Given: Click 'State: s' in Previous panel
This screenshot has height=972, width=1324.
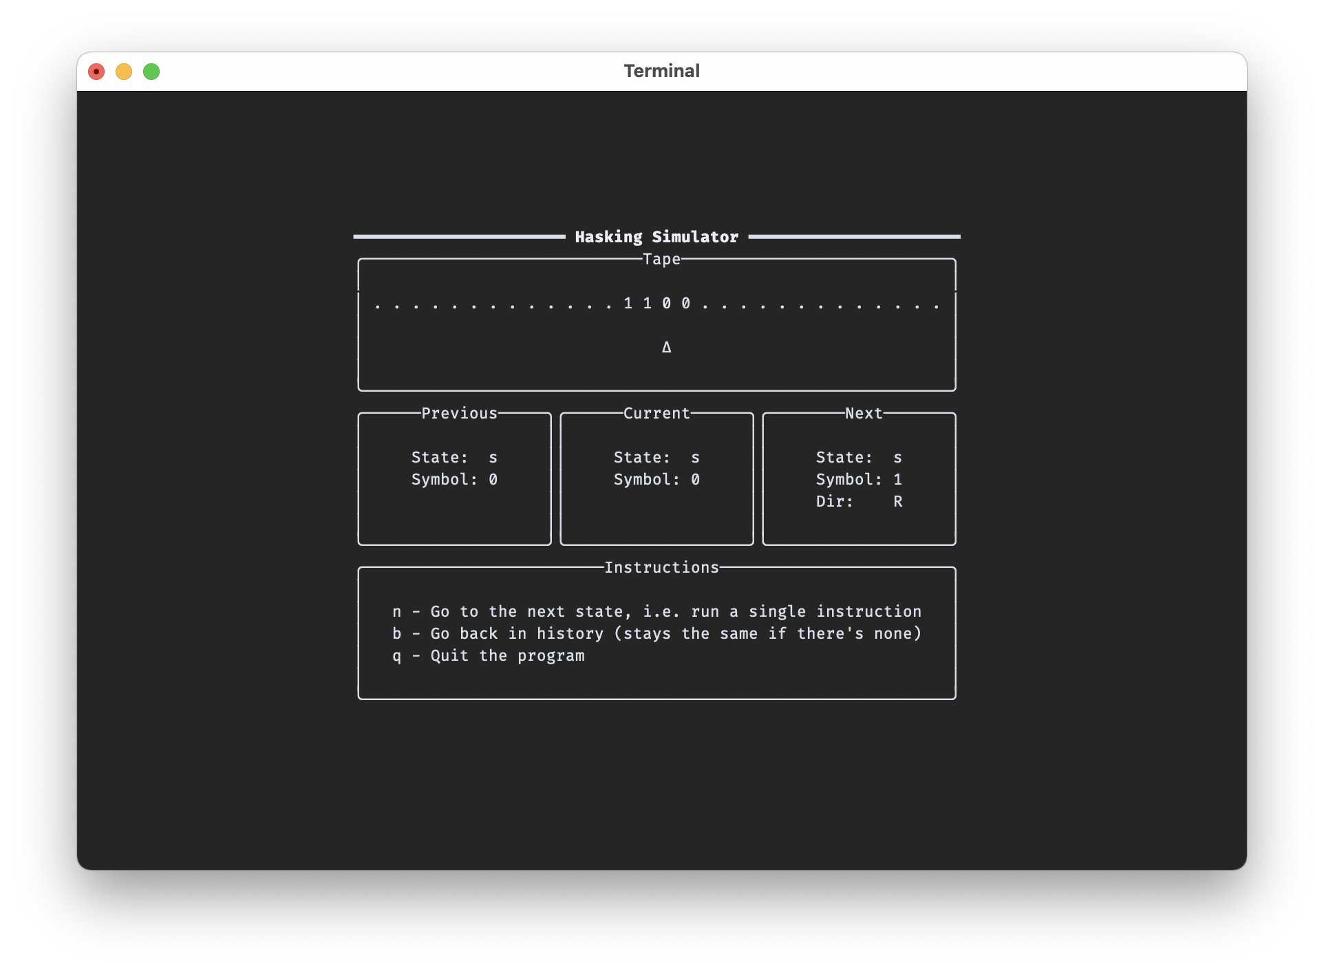Looking at the screenshot, I should click(x=454, y=458).
